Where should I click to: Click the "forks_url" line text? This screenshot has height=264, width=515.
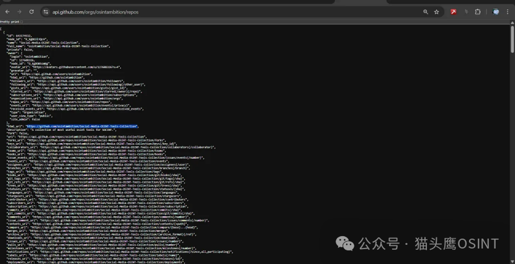(x=87, y=140)
